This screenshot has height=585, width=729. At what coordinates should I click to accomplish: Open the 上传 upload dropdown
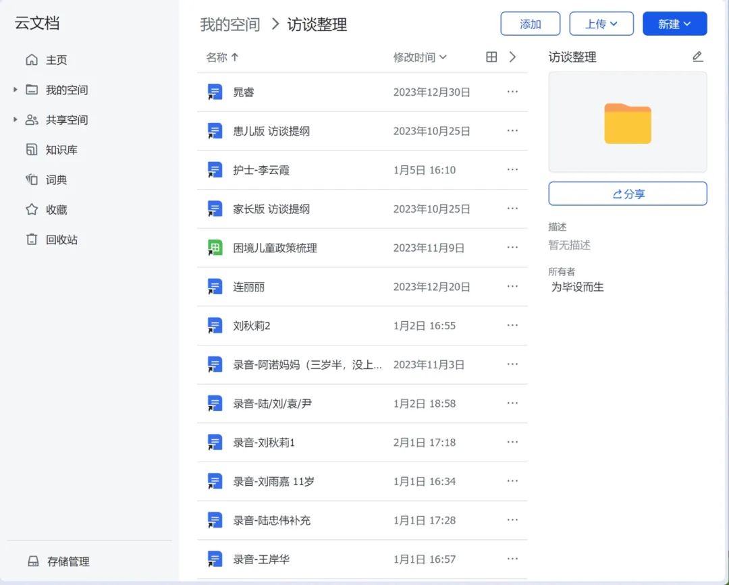click(x=601, y=24)
